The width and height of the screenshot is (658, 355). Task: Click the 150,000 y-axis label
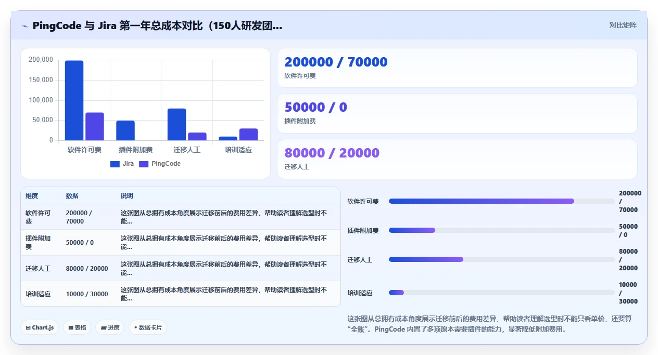(x=41, y=80)
